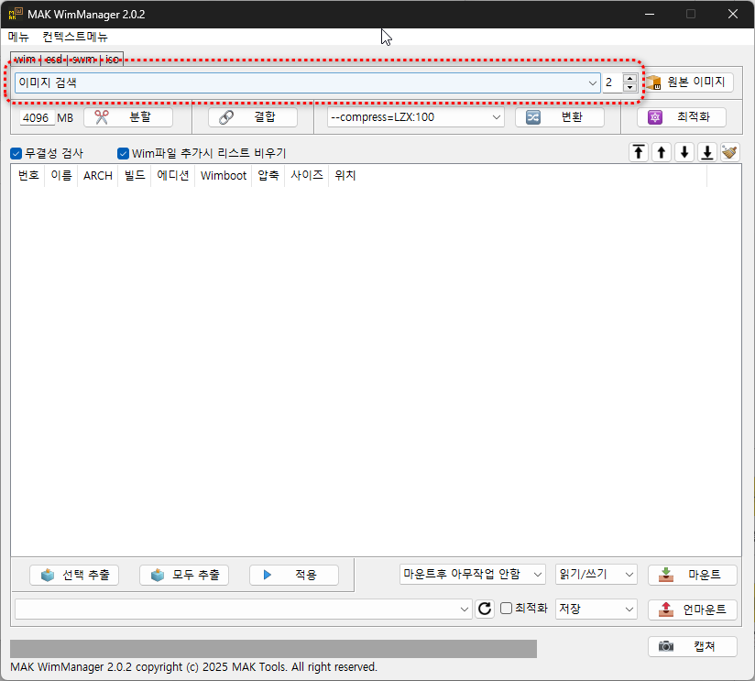The height and width of the screenshot is (681, 755).
Task: Click the ARCH column header
Action: (98, 175)
